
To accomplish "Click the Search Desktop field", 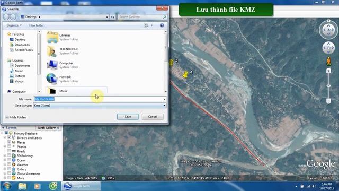I will click(142, 17).
